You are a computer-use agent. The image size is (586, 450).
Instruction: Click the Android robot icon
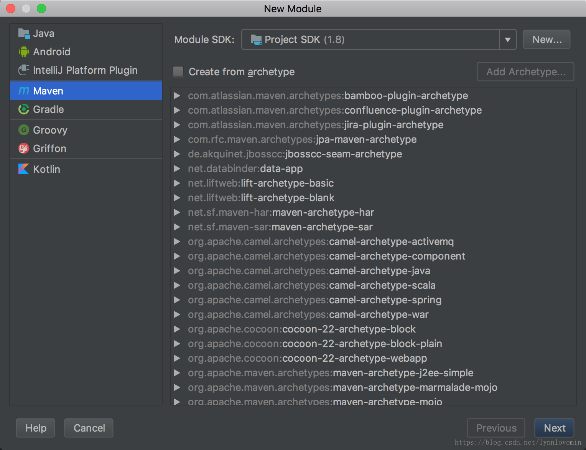24,51
